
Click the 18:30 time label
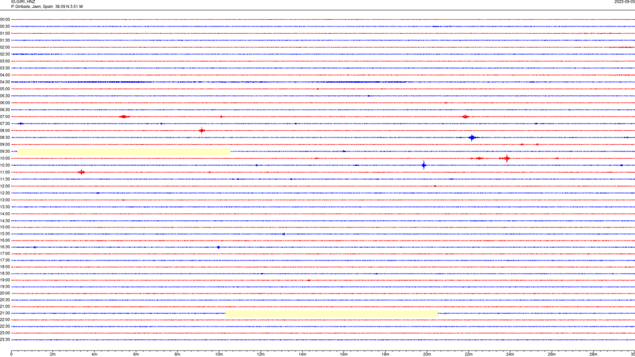5,274
